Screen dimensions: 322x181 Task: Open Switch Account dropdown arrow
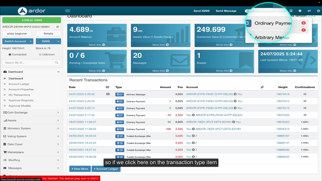click(31, 41)
